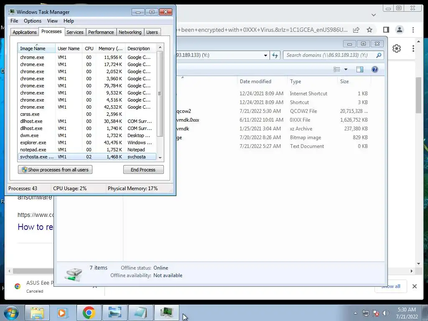The width and height of the screenshot is (428, 321).
Task: Show hidden tray icons arrow
Action: (x=355, y=313)
